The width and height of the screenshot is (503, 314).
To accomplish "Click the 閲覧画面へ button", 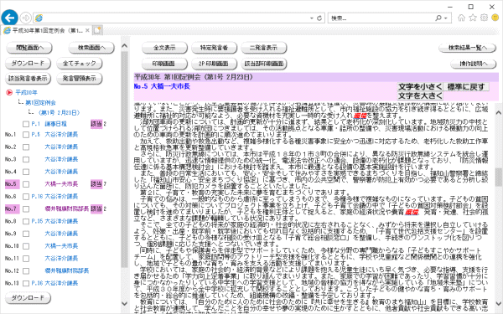I will click(x=29, y=48).
